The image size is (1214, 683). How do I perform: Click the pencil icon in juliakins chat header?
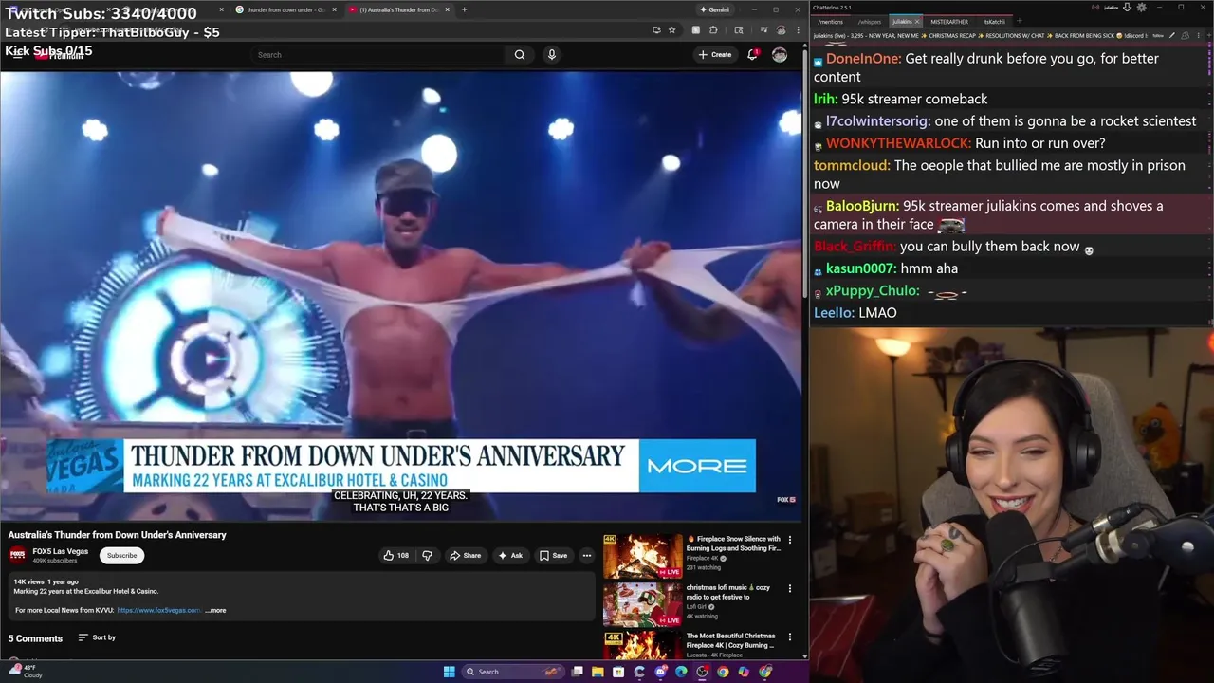click(x=1171, y=35)
